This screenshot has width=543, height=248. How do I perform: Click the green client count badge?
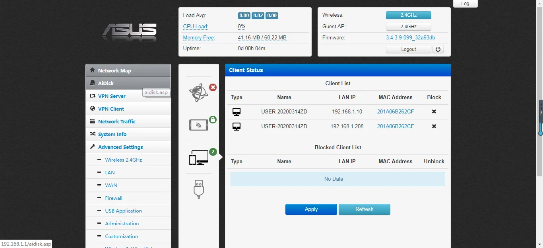point(213,152)
